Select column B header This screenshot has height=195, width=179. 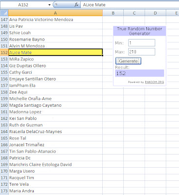[113, 13]
